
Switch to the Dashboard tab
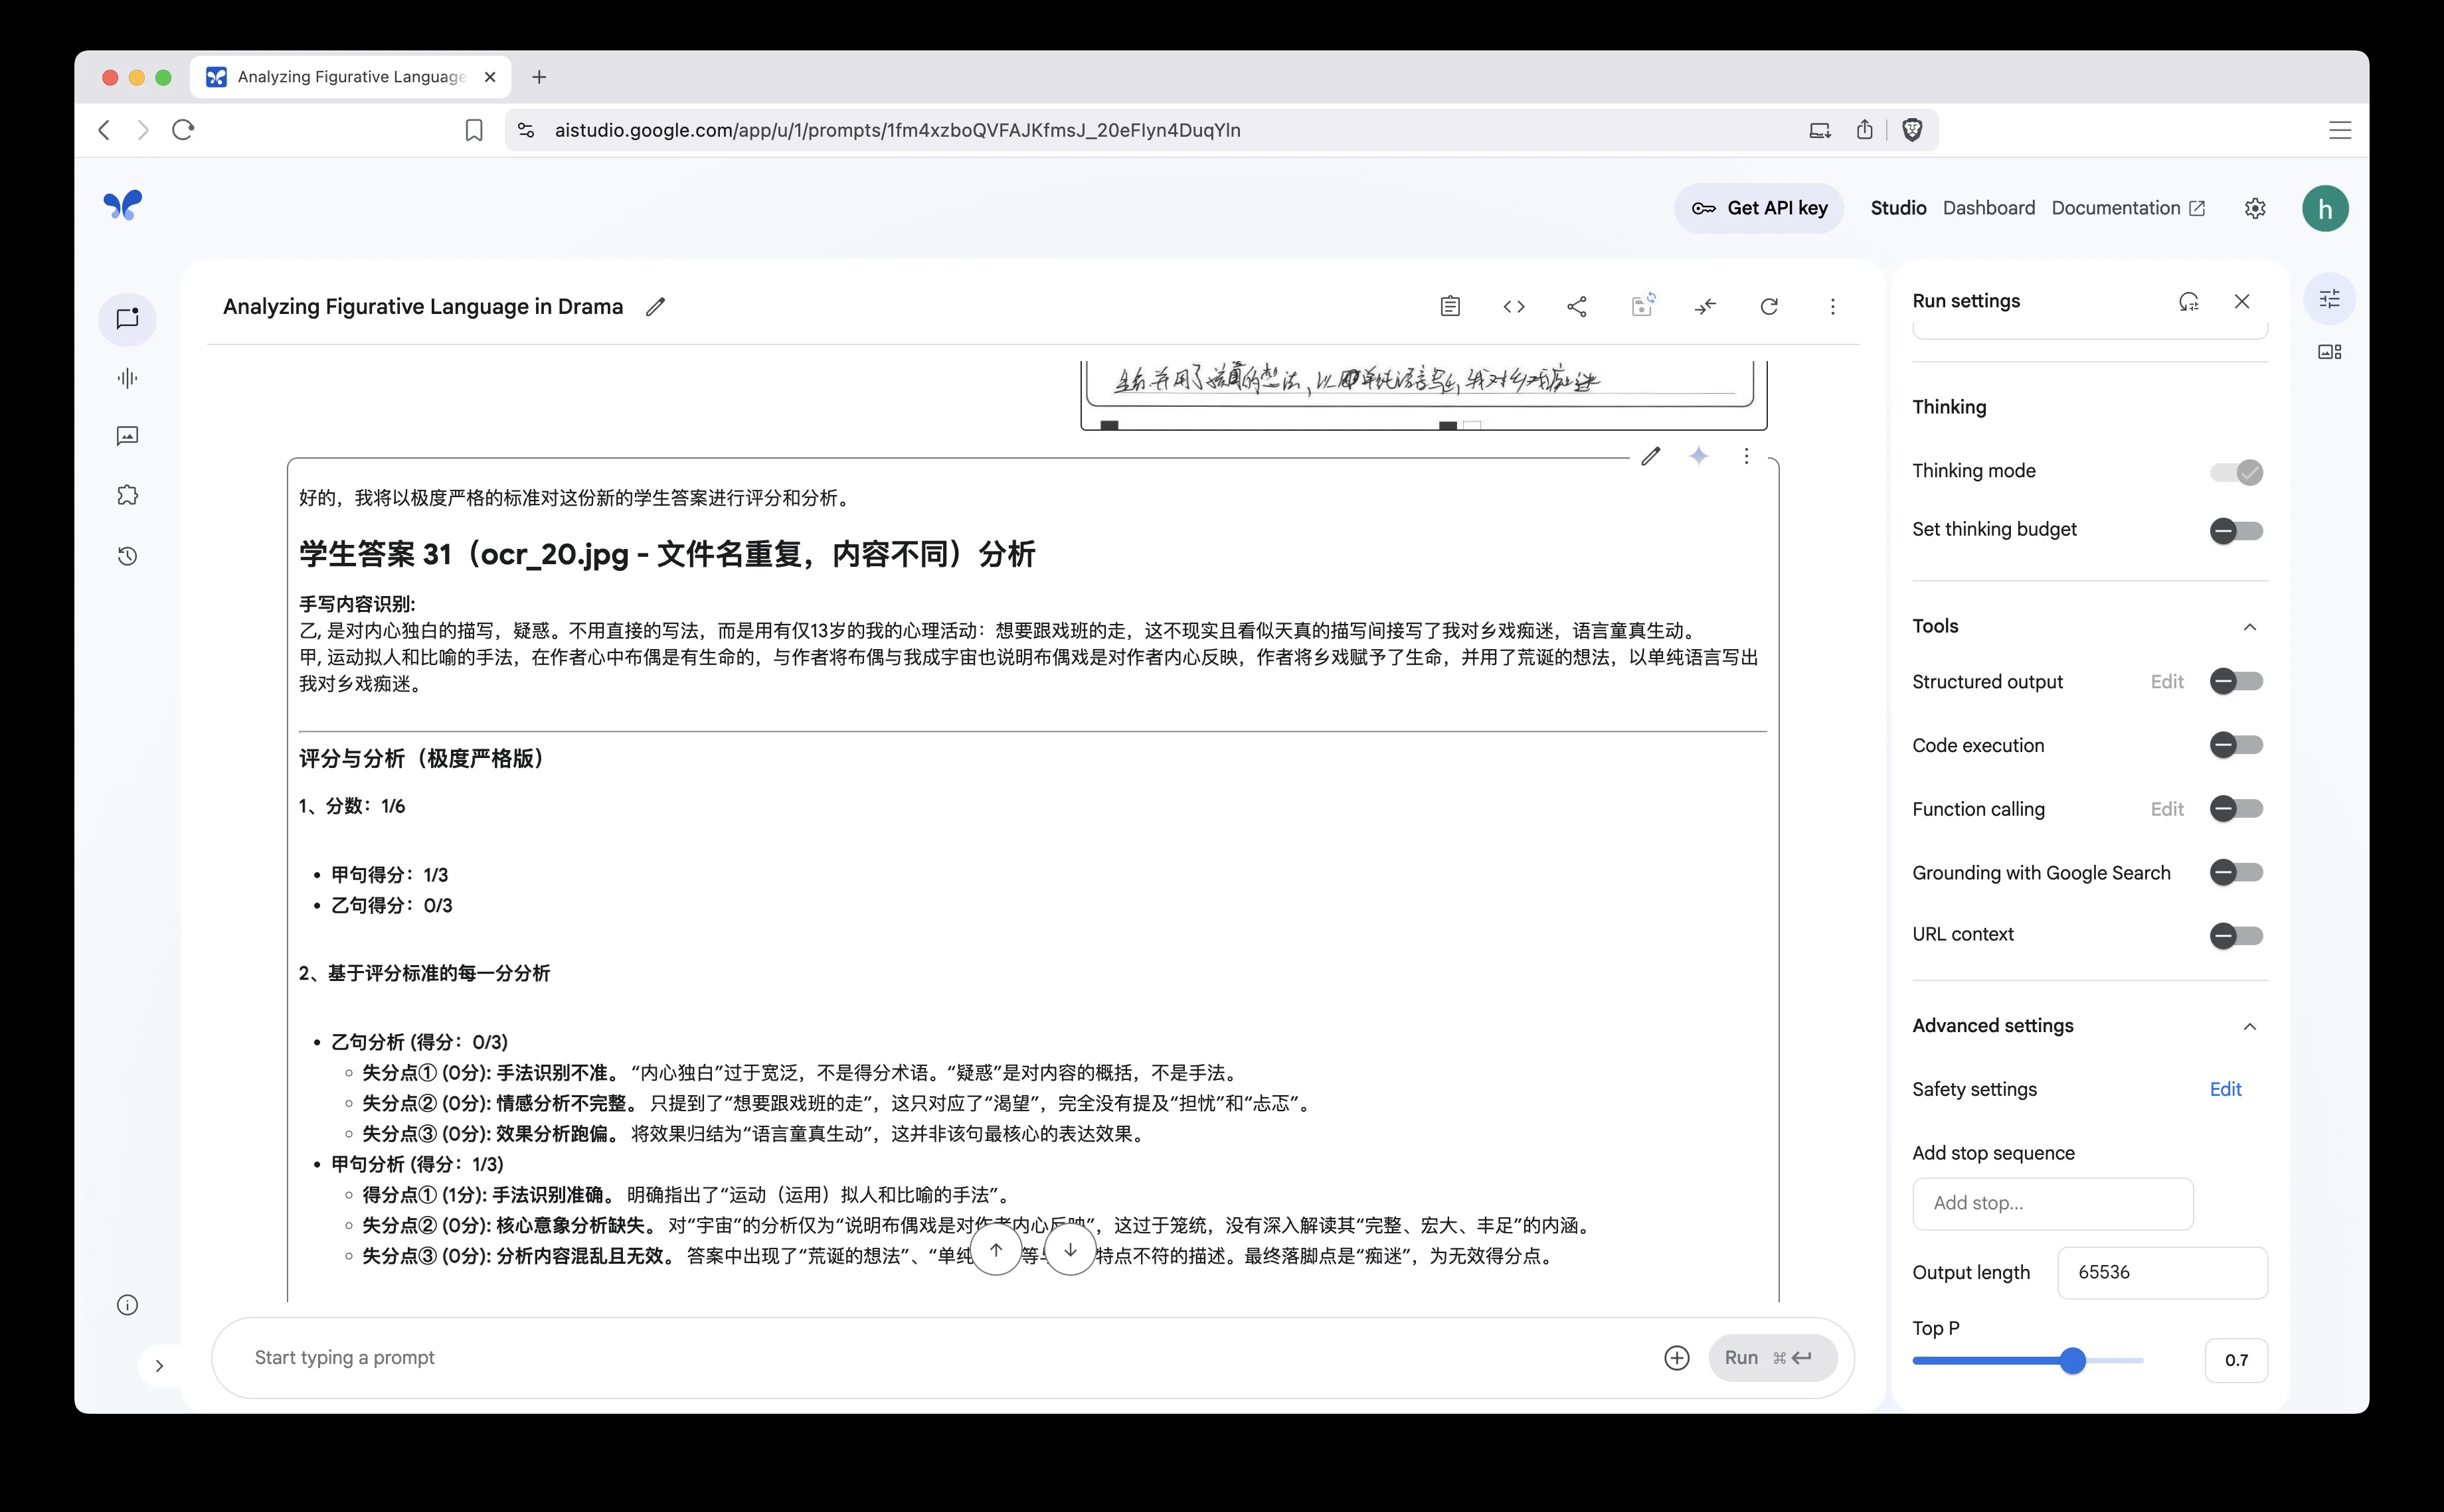tap(1988, 207)
